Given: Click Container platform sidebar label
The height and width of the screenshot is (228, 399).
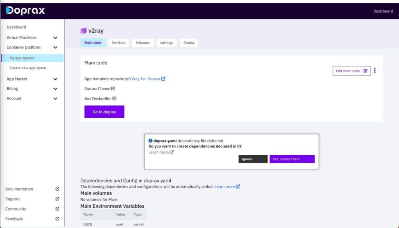Looking at the screenshot, I should (23, 47).
